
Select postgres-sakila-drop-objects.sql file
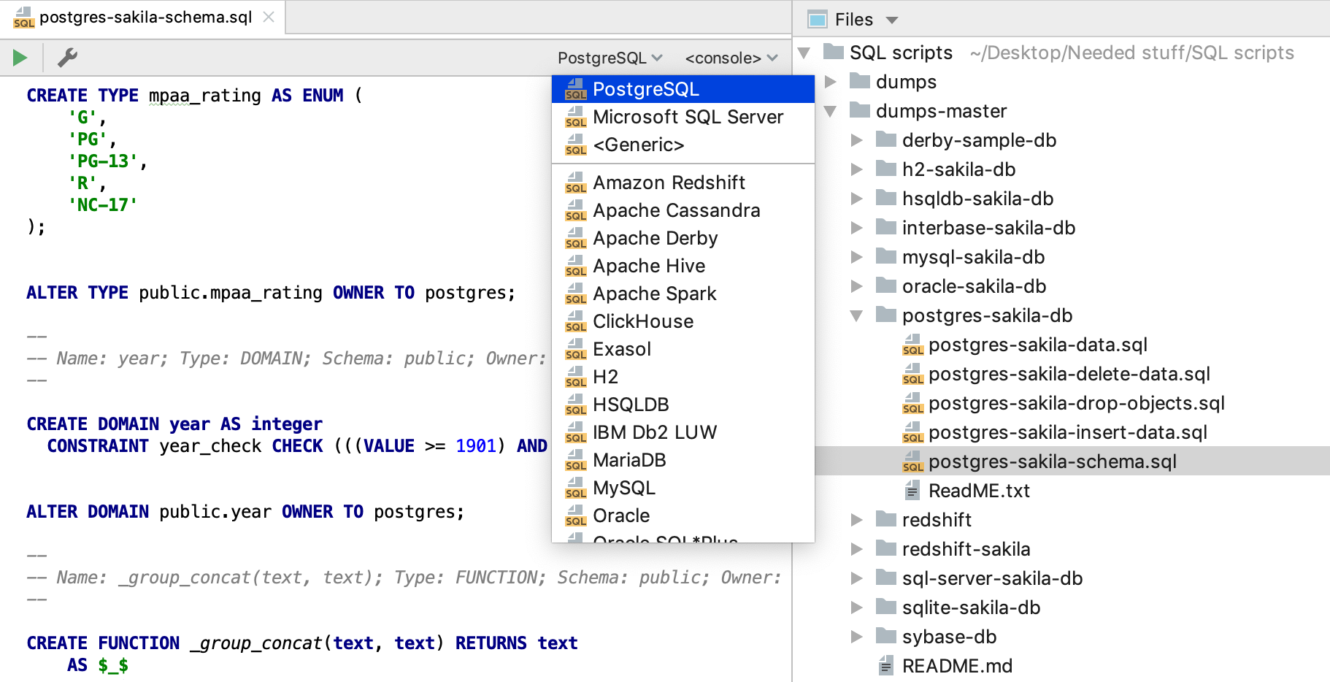click(x=1076, y=403)
